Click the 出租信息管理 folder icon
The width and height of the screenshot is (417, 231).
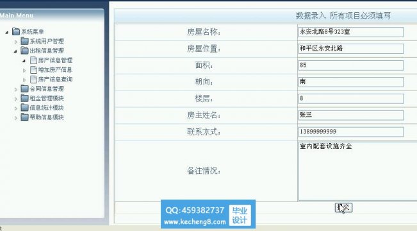[x=24, y=51]
